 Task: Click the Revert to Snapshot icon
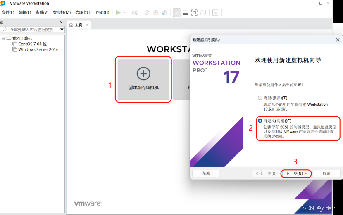(x=156, y=13)
